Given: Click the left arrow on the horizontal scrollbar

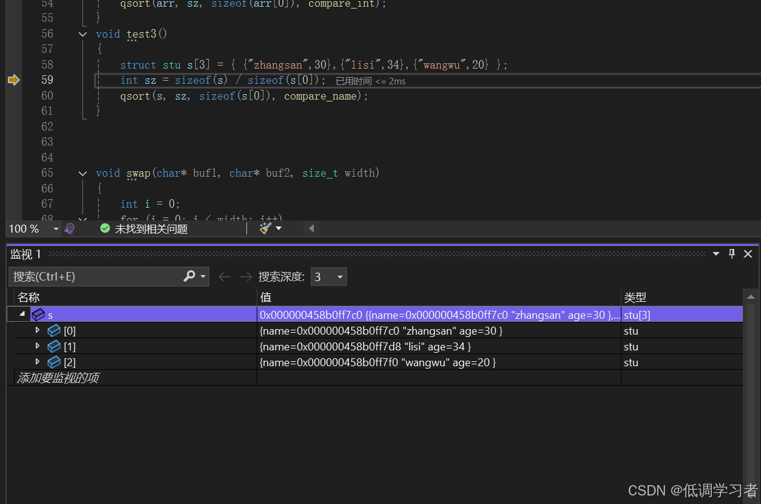Looking at the screenshot, I should click(x=311, y=228).
